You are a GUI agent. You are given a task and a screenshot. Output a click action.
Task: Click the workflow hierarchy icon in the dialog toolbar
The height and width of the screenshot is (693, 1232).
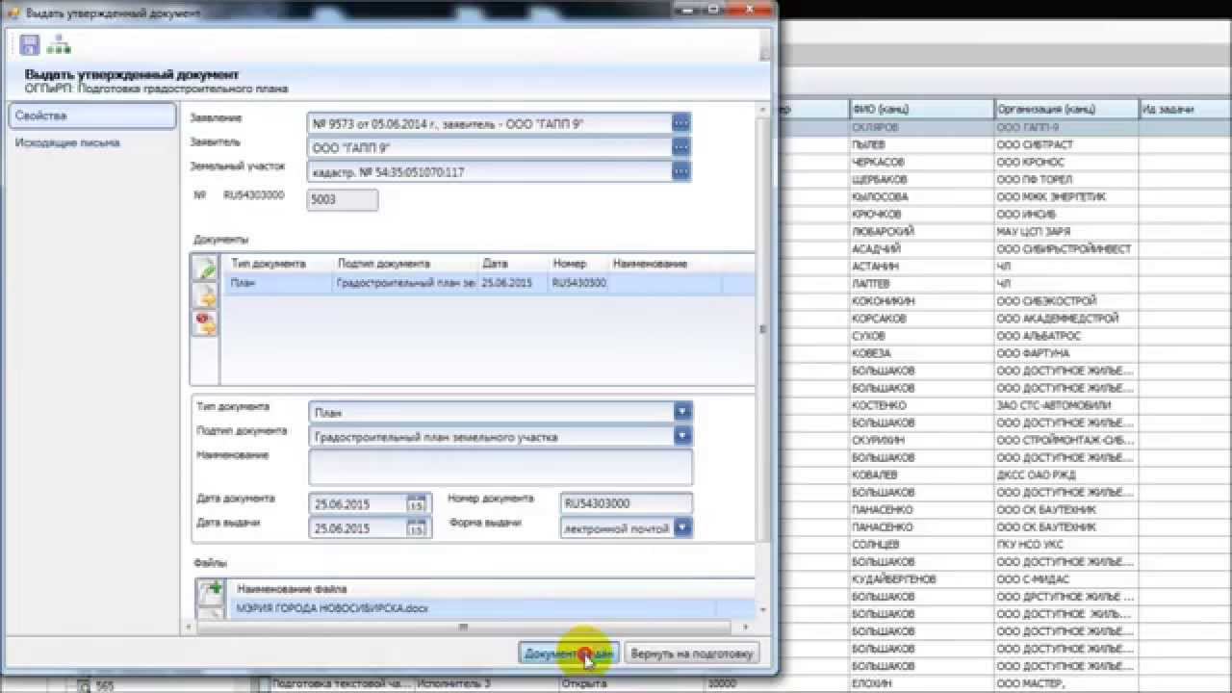tap(59, 44)
